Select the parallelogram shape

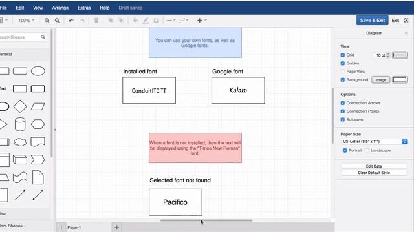(x=38, y=106)
